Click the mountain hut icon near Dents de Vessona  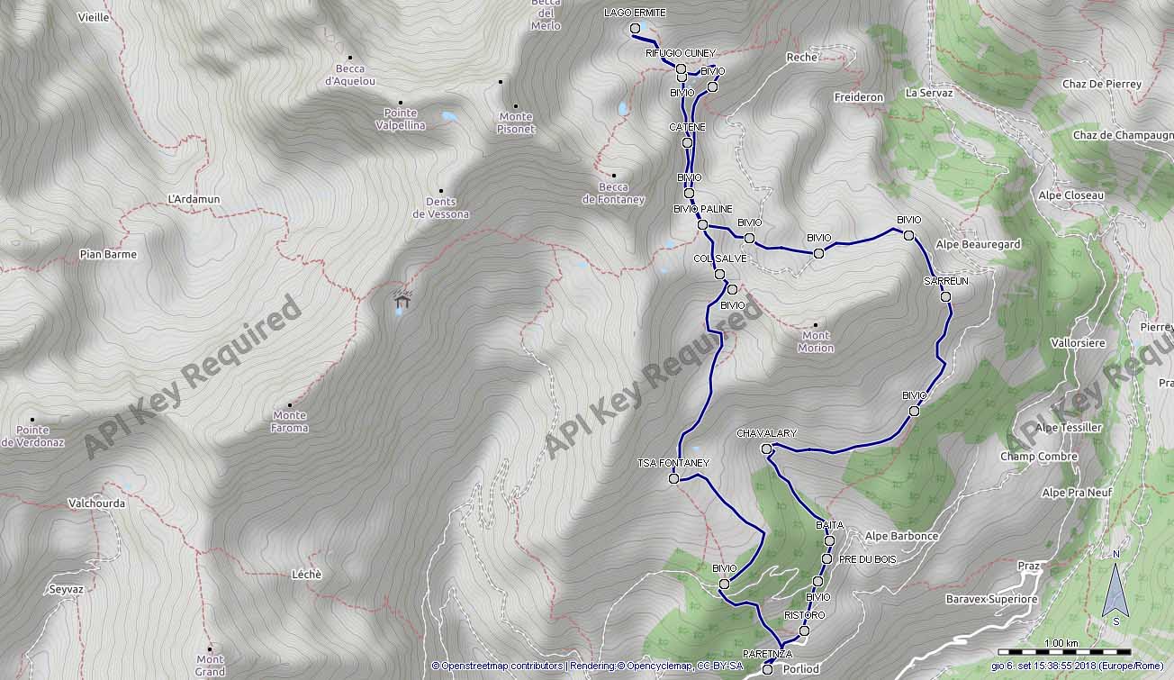point(402,302)
